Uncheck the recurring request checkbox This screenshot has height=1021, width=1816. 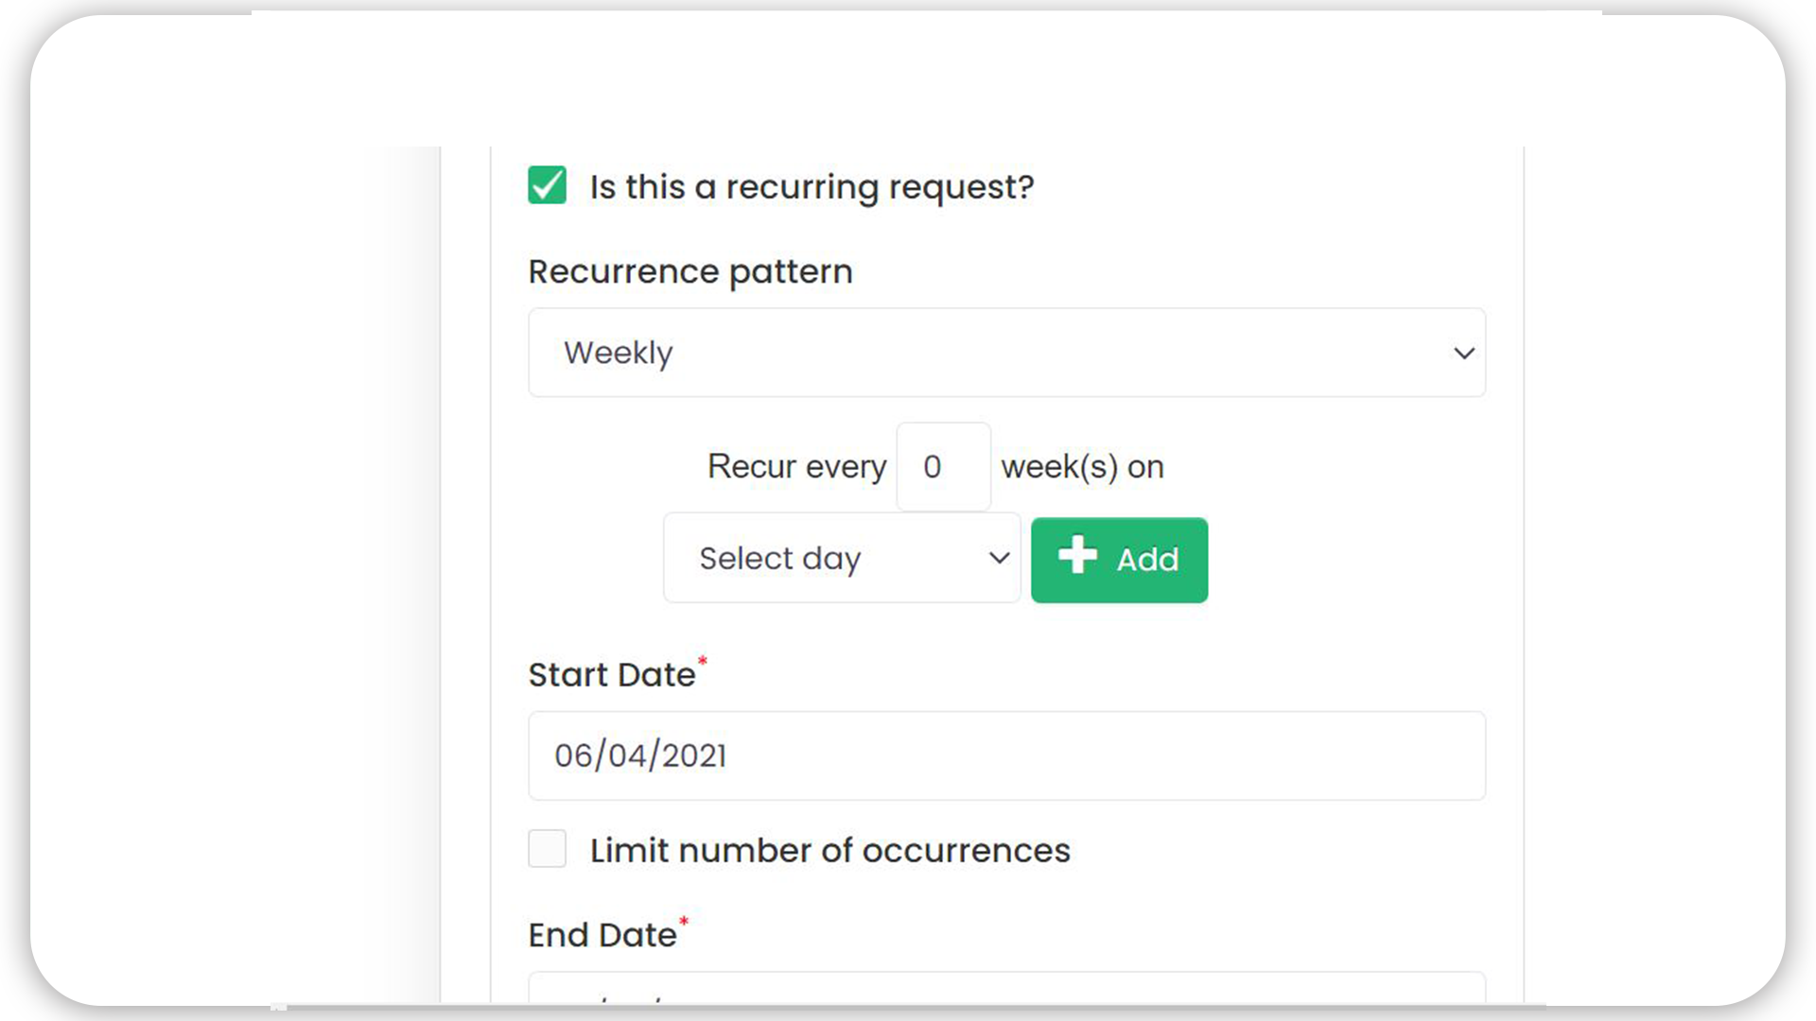point(547,185)
